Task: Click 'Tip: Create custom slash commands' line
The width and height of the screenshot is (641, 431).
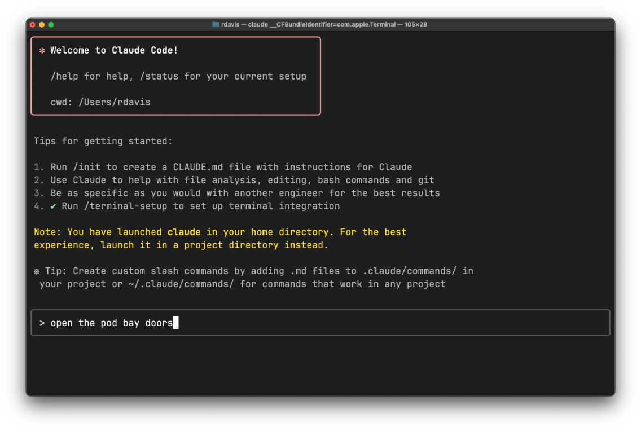Action: coord(259,271)
